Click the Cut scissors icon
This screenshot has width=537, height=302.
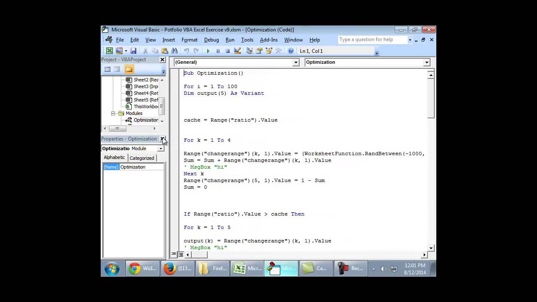[x=145, y=51]
